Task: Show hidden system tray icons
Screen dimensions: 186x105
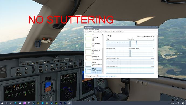Action: [169, 103]
